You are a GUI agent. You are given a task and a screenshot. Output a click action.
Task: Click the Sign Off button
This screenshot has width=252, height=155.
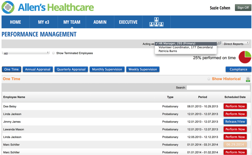(x=243, y=7)
